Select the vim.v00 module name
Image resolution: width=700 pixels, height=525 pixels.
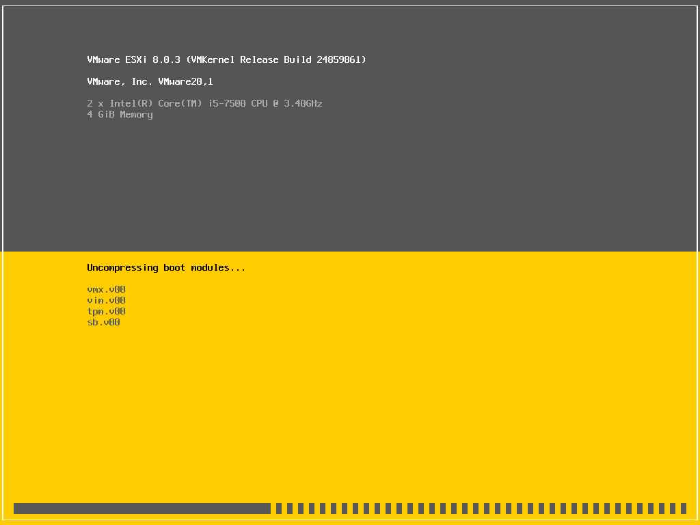click(x=105, y=300)
